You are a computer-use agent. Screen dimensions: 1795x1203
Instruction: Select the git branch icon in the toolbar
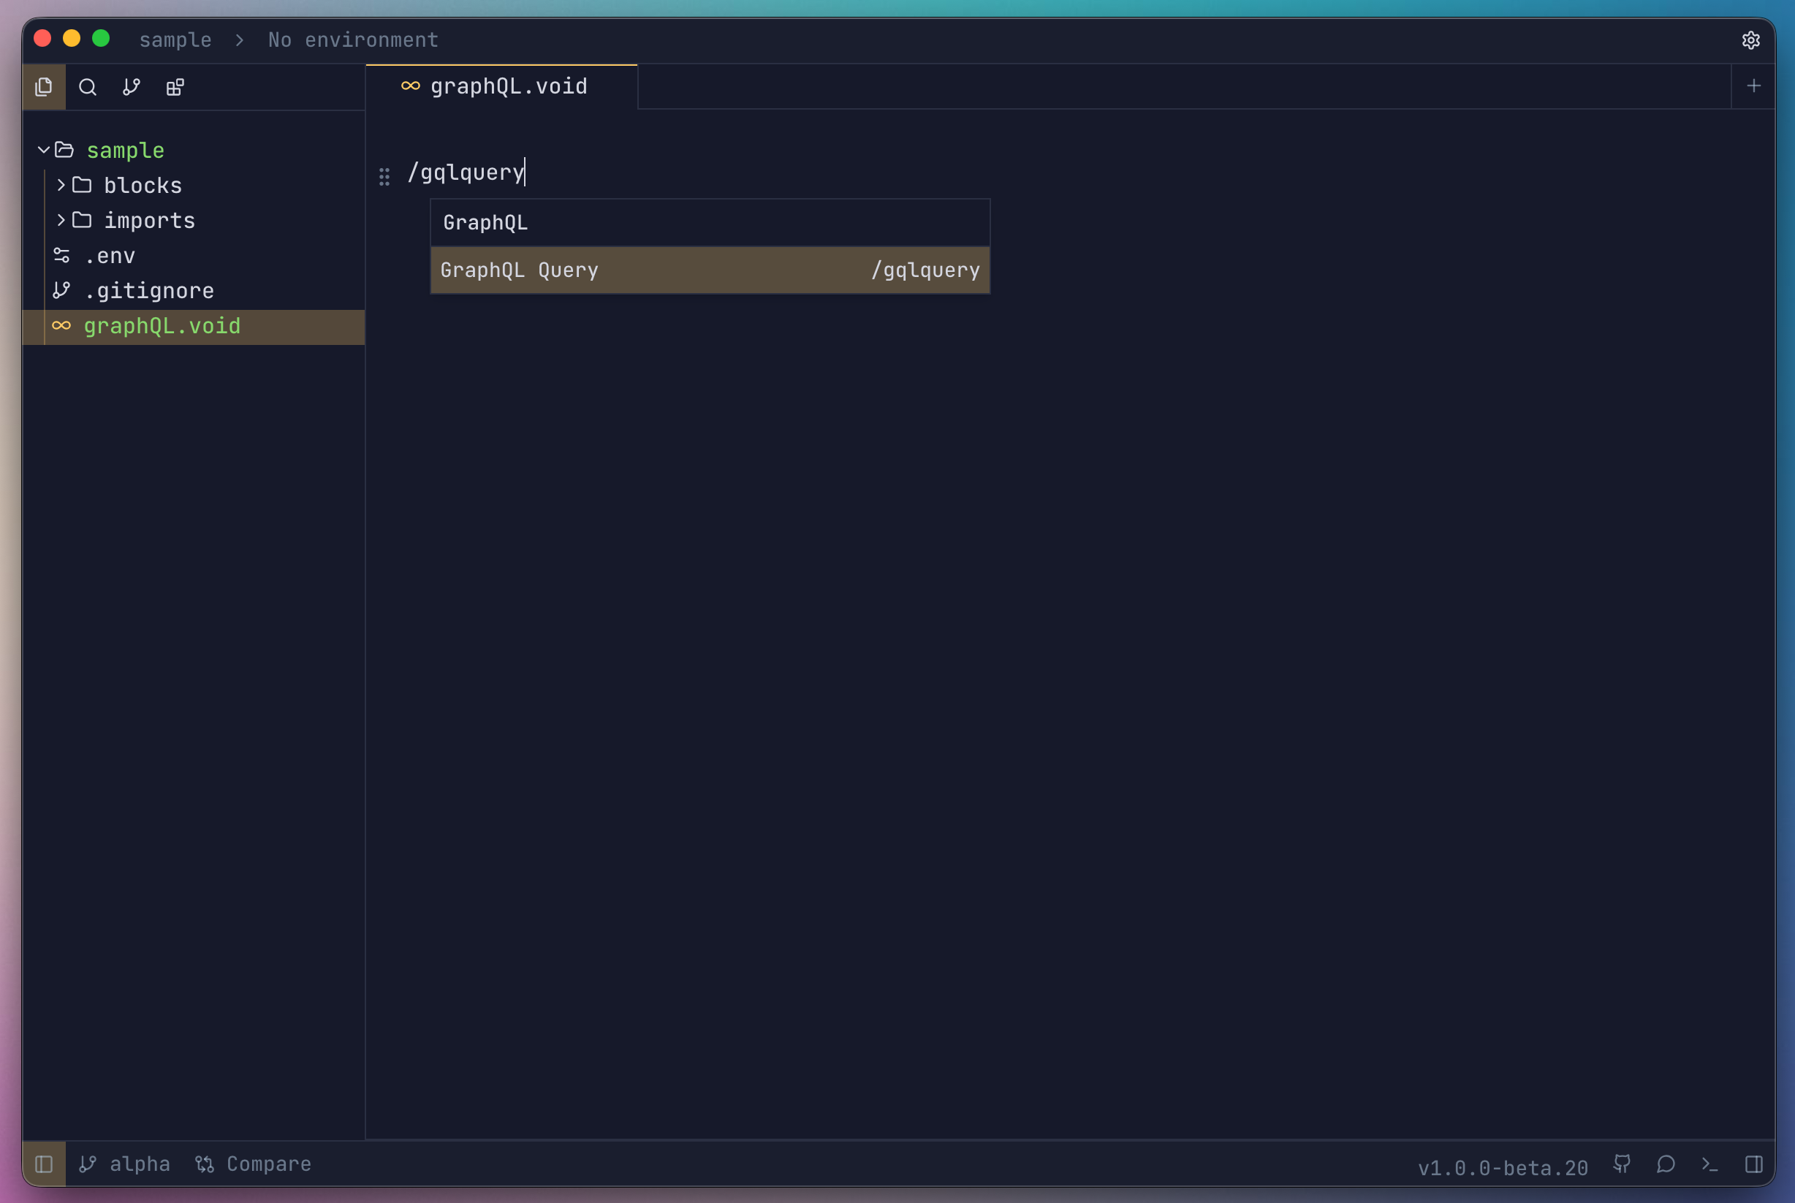130,87
